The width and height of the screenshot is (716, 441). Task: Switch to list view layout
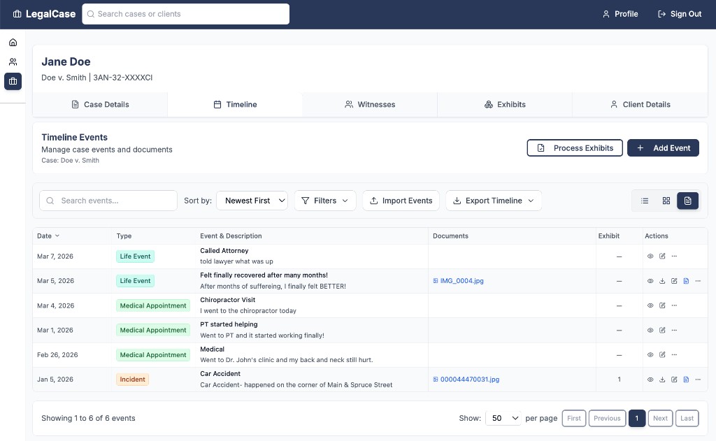645,201
